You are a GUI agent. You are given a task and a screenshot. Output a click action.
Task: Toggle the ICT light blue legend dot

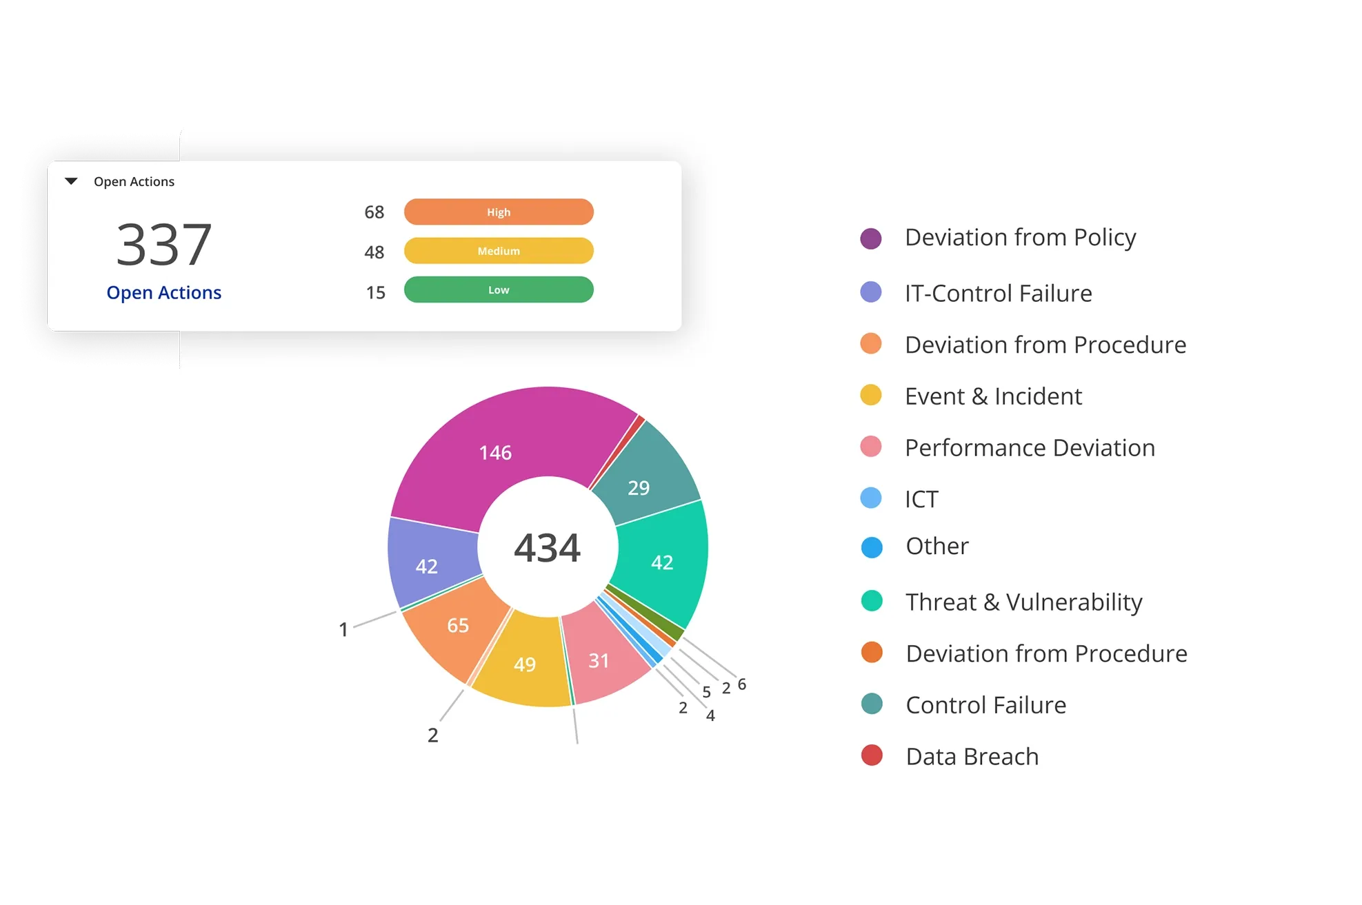[871, 498]
